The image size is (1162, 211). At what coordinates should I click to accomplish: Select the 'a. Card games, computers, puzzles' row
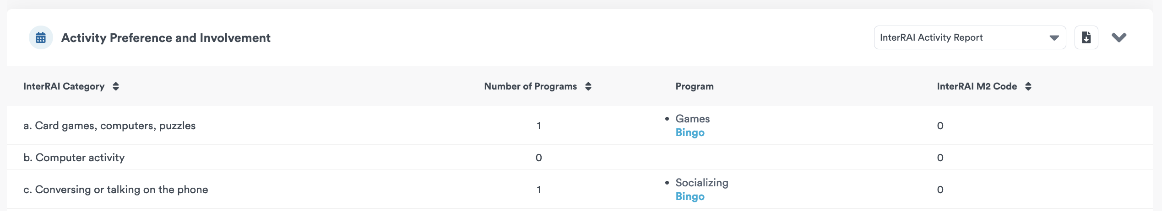coord(109,126)
